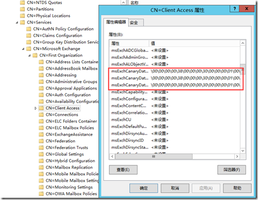The width and height of the screenshot is (258, 200).
Task: Click the help question mark in dialog title bar
Action: (234, 9)
